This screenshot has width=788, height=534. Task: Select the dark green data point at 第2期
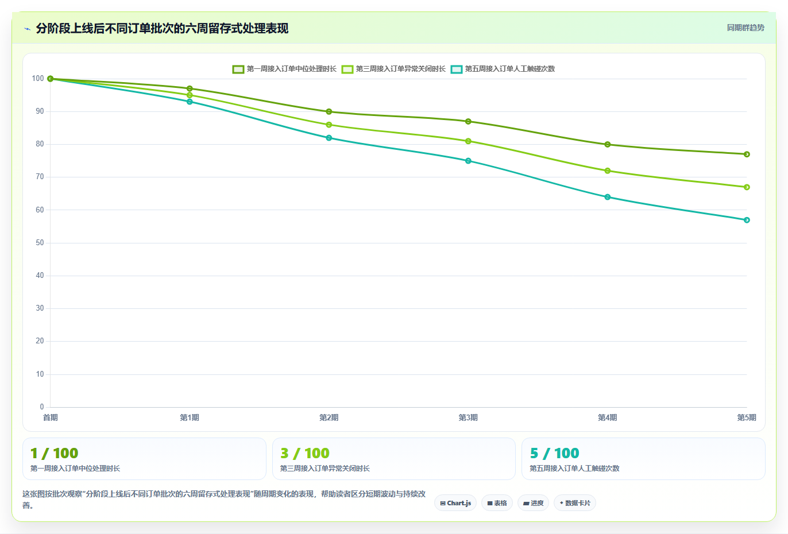pos(329,111)
